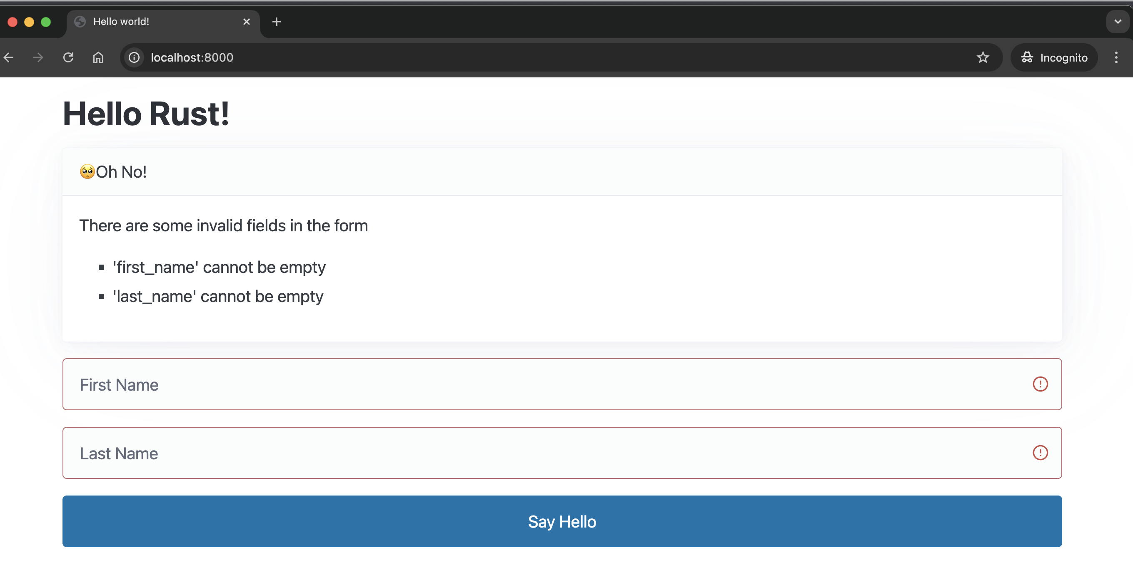Click the localhost:8000 address bar
The image size is (1133, 565).
pyautogui.click(x=528, y=57)
